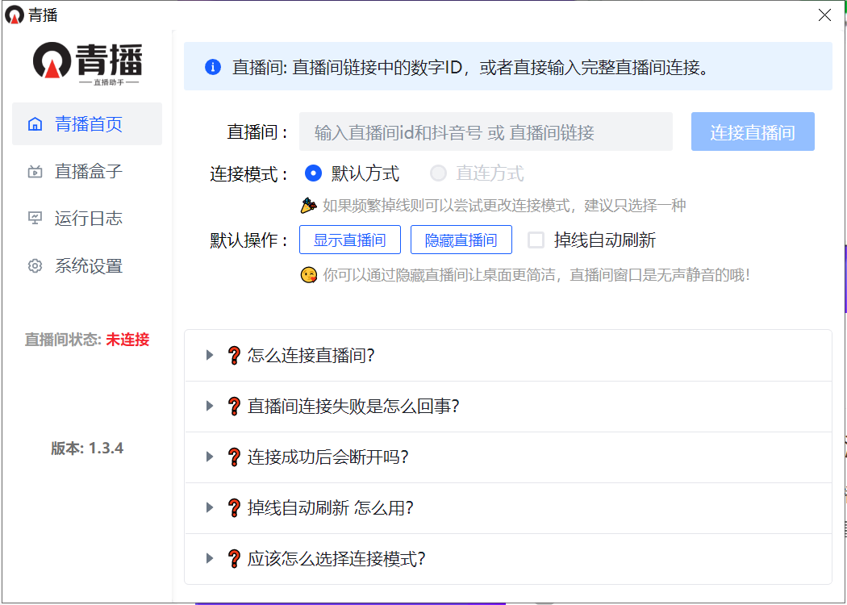Open the 青播首页 menu item
Screen dimensions: 847x605
87,124
